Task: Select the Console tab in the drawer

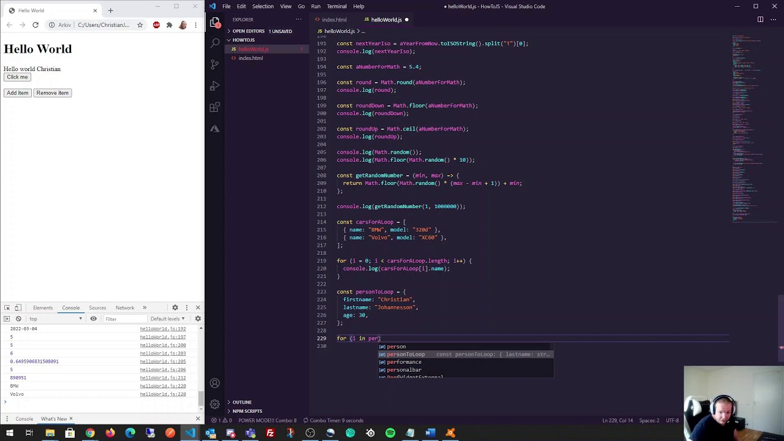Action: [24, 419]
